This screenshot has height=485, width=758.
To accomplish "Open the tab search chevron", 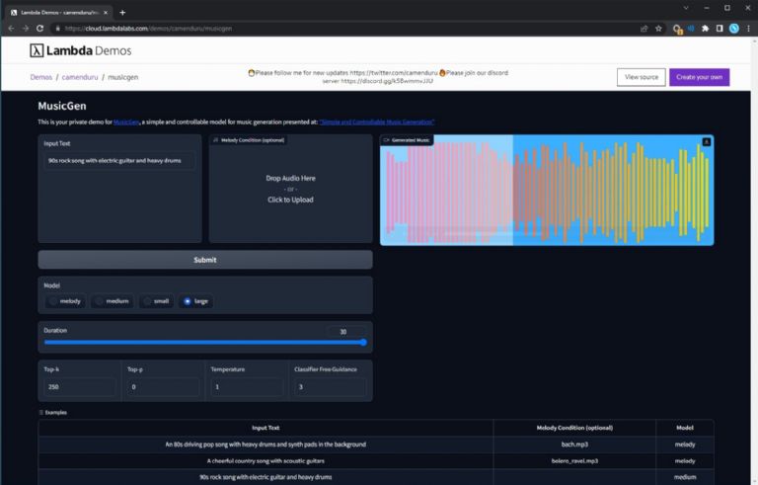I will tap(686, 8).
